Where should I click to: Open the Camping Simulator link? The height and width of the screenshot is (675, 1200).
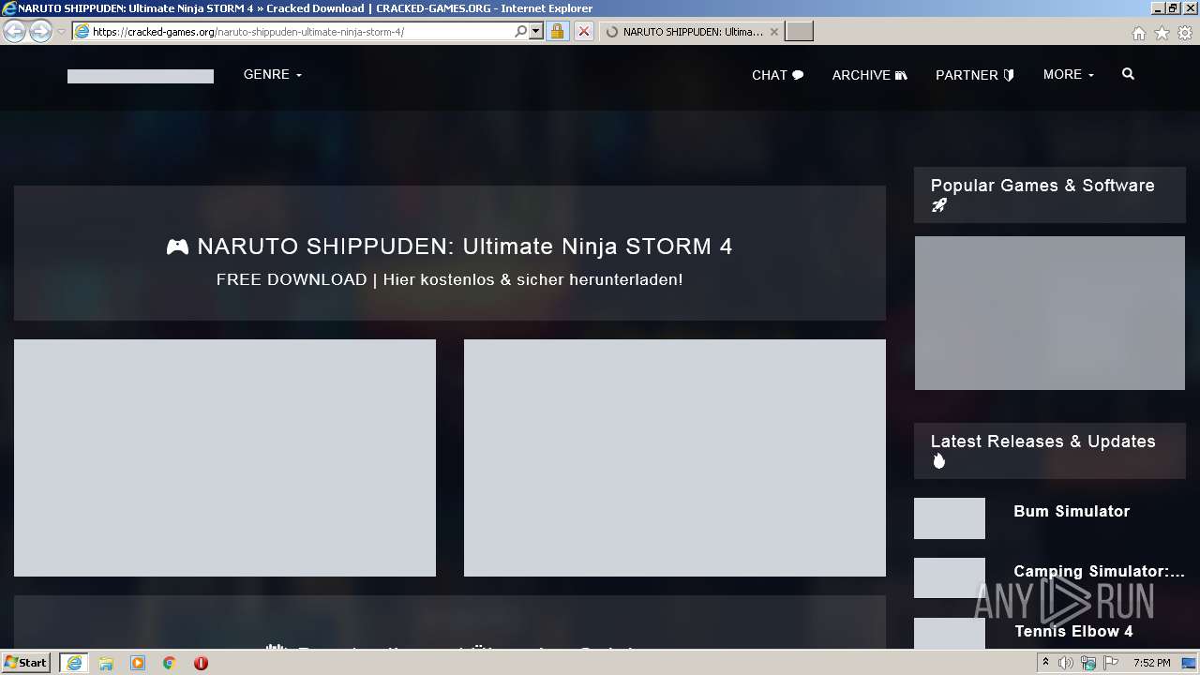click(1099, 571)
